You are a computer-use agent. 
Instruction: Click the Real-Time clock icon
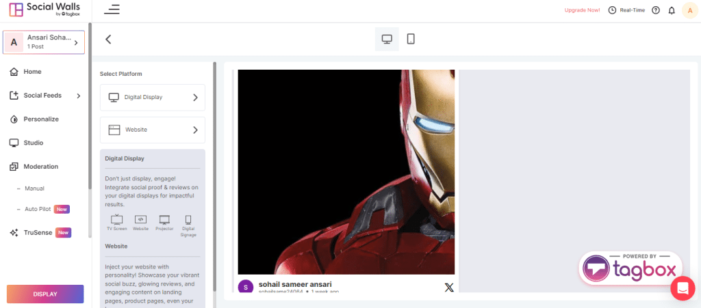(612, 10)
